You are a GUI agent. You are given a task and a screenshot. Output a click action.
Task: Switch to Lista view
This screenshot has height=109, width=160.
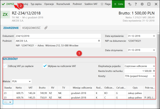click(x=118, y=4)
